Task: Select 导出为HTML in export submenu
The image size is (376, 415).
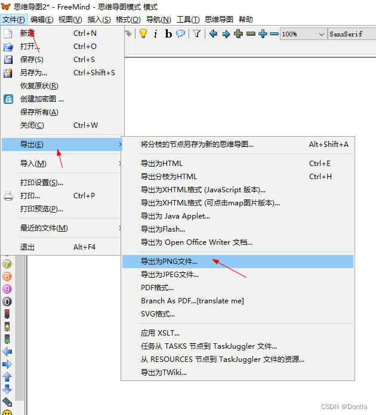Action: pyautogui.click(x=238, y=164)
